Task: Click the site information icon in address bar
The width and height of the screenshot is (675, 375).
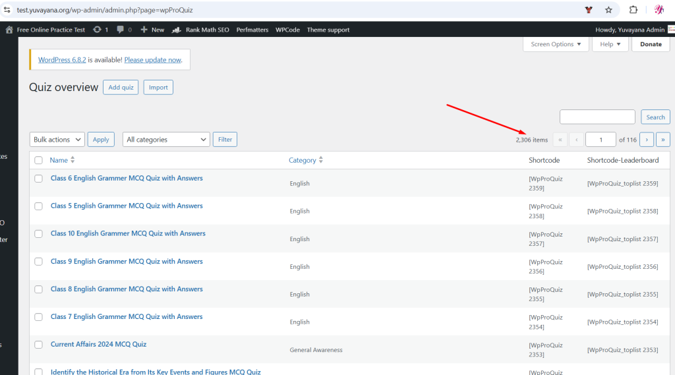Action: [7, 11]
